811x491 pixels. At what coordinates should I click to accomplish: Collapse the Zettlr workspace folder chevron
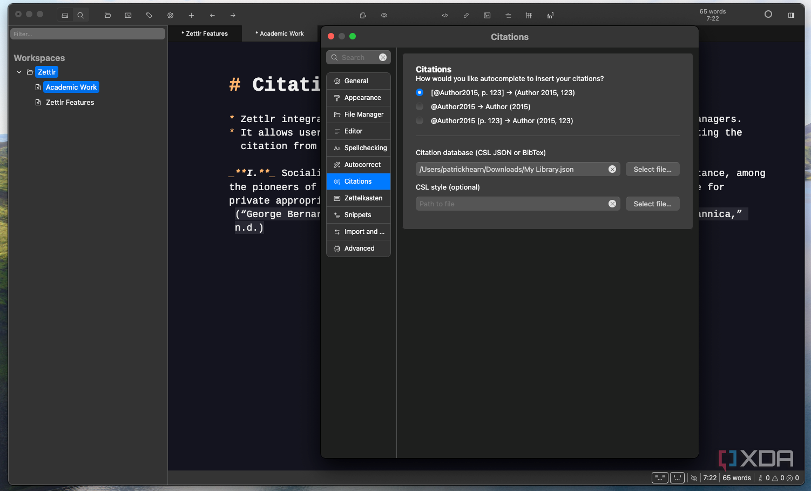(x=19, y=72)
